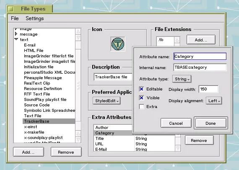Open the Attribute type String dropdown
Viewport: 239px width, 170px height.
182,79
